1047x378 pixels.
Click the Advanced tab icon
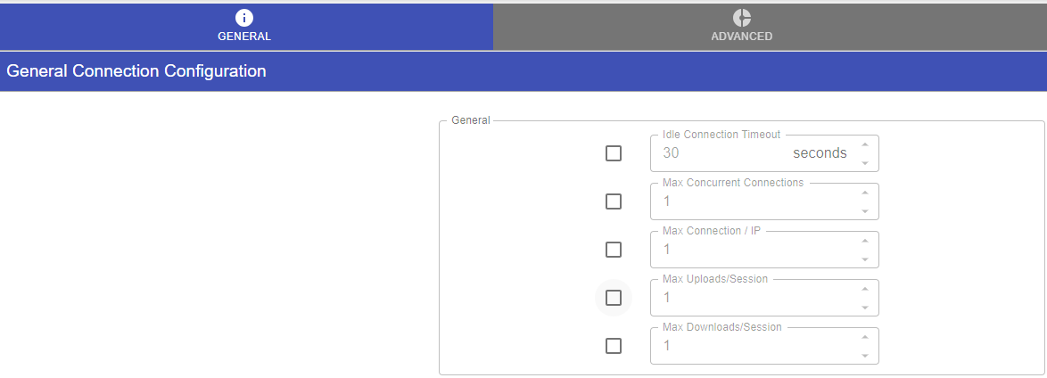click(741, 18)
